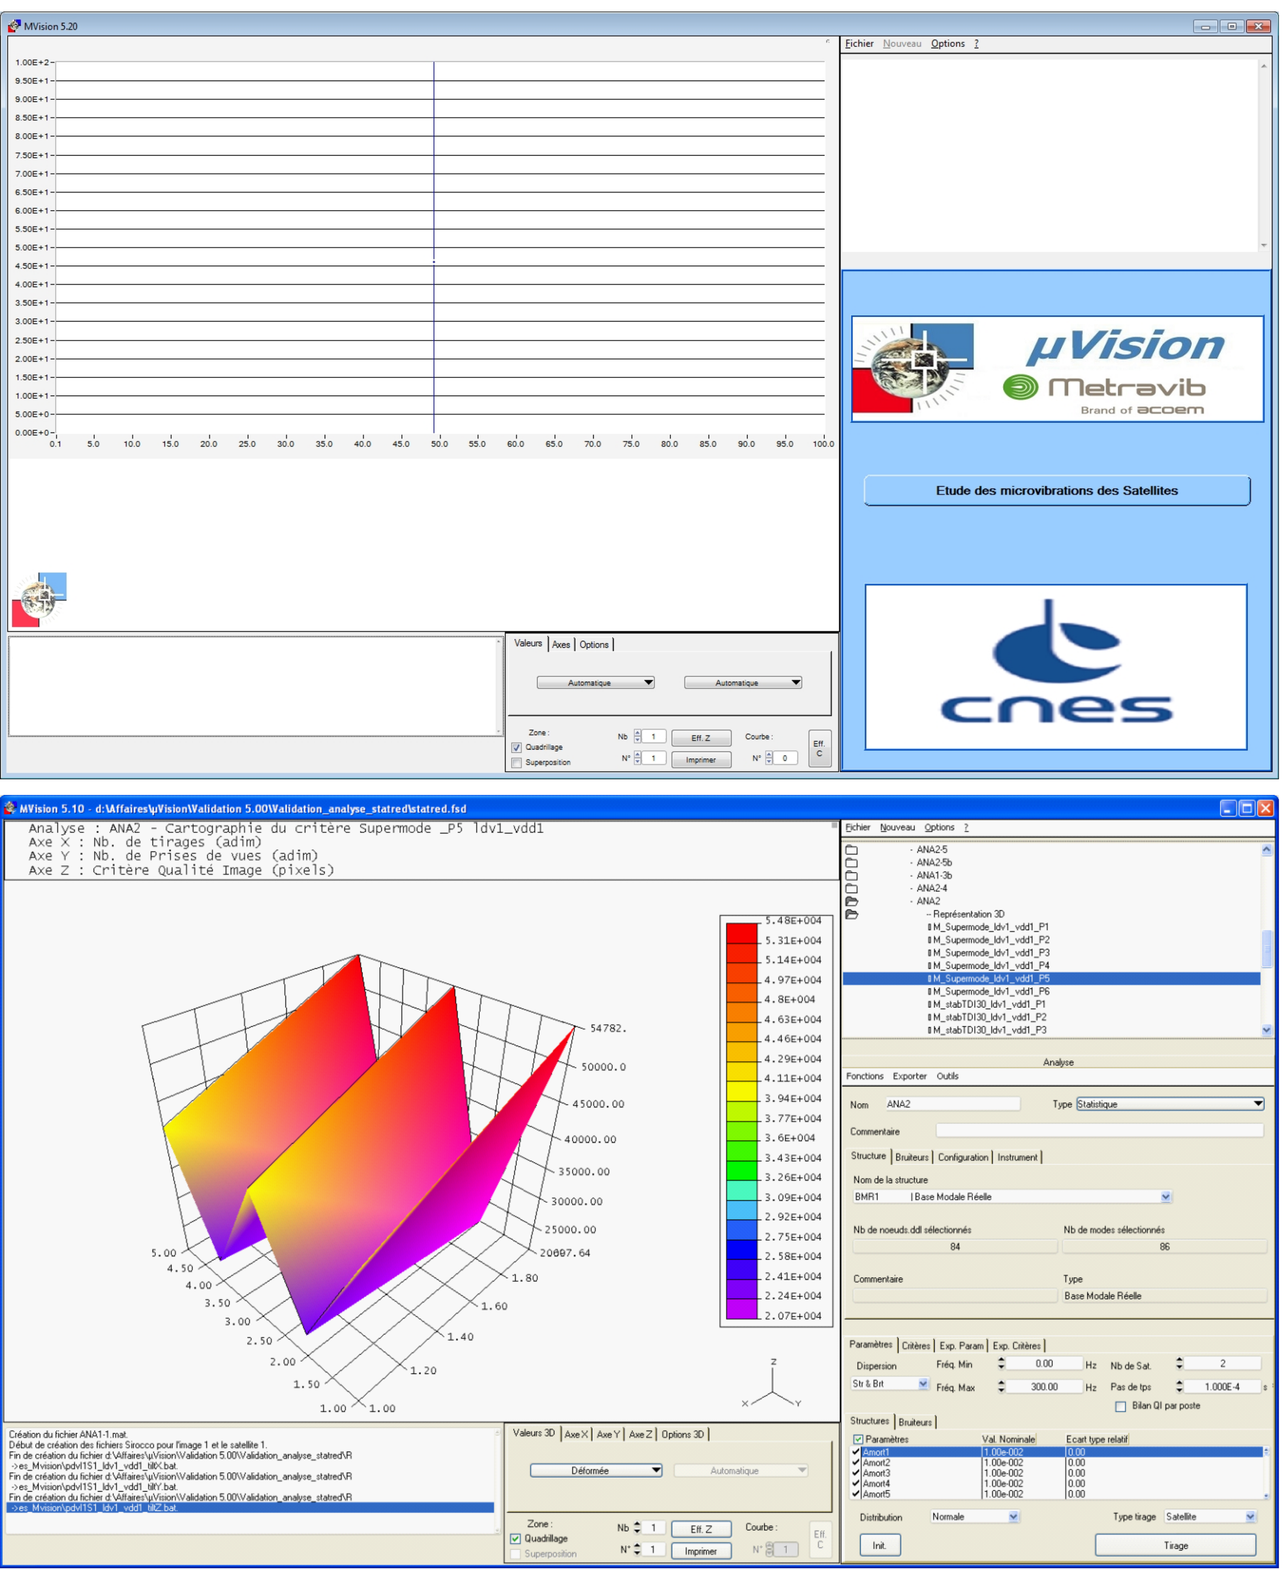Image resolution: width=1285 pixels, height=1569 pixels.
Task: Switch to the Critères tab
Action: (x=915, y=1346)
